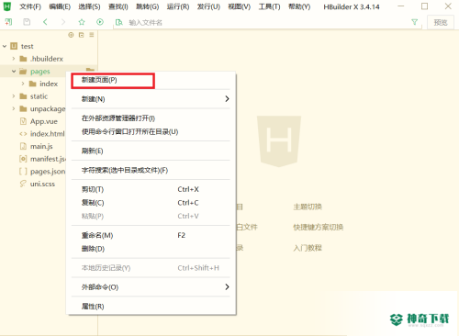Viewport: 459px width, 336px height.
Task: Expand the static folder
Action: [x=14, y=96]
